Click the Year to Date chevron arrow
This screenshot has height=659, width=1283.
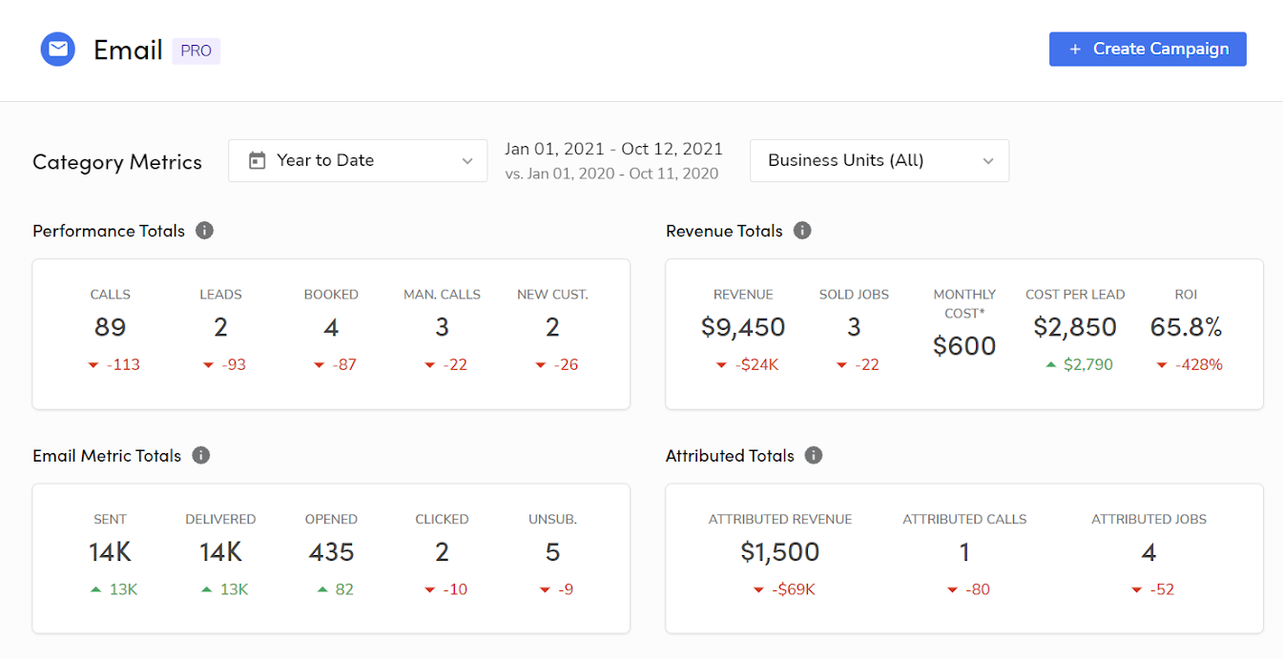pyautogui.click(x=467, y=161)
